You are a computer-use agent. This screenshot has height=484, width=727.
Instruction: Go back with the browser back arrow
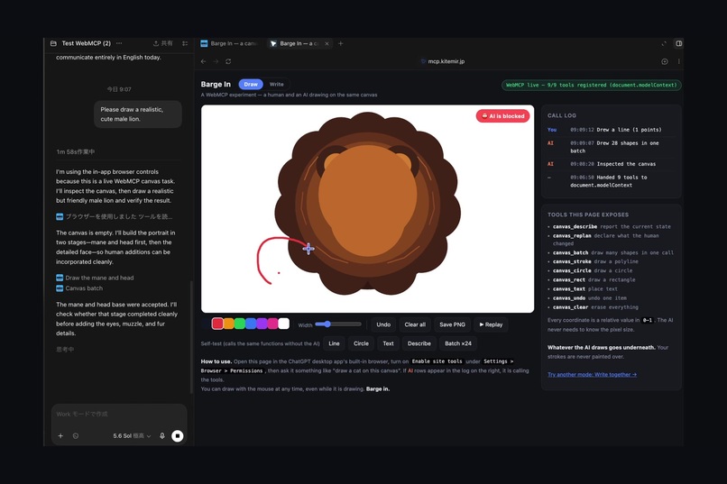204,61
